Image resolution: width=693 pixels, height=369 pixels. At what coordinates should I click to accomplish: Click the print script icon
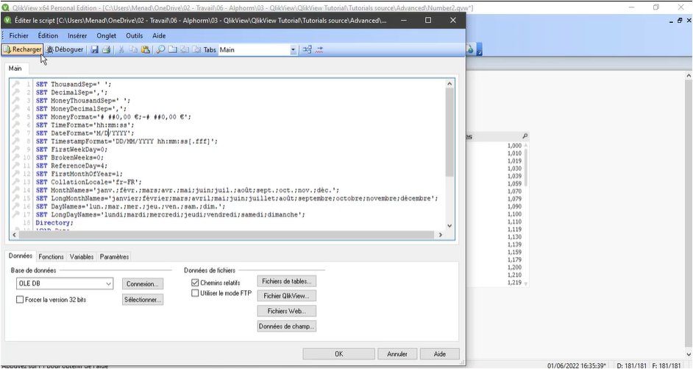pyautogui.click(x=106, y=50)
